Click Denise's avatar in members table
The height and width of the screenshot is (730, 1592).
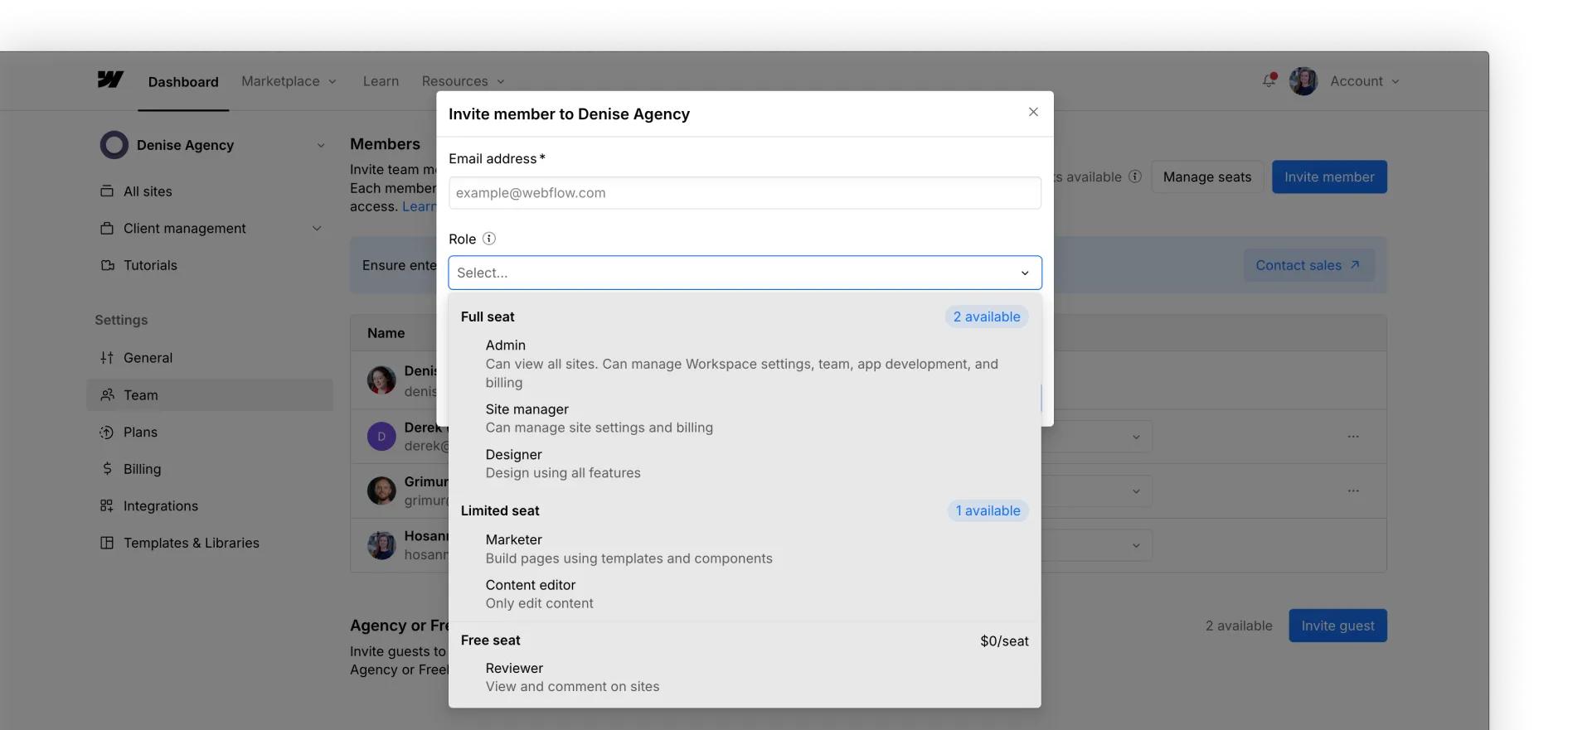click(x=381, y=380)
